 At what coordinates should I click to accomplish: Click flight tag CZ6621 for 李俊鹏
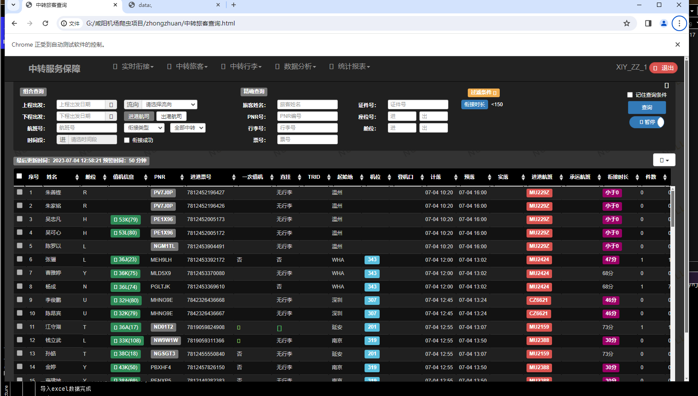coord(539,300)
